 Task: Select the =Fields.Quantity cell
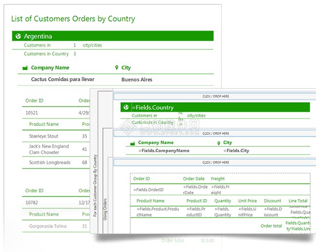(x=223, y=212)
